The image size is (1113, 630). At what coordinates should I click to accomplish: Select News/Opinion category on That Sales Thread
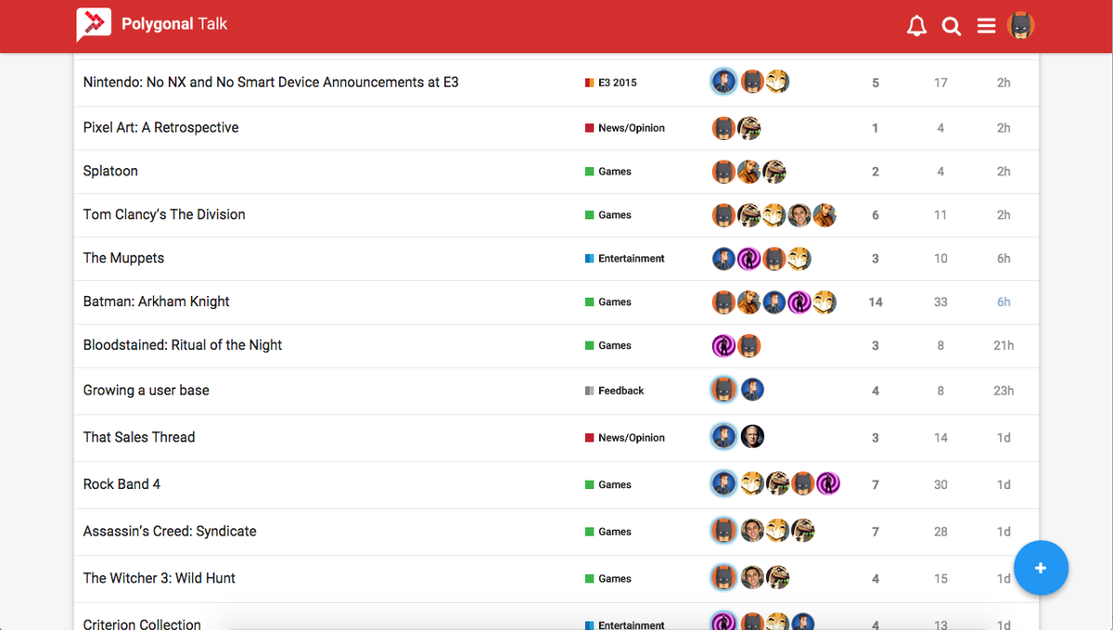tap(625, 438)
